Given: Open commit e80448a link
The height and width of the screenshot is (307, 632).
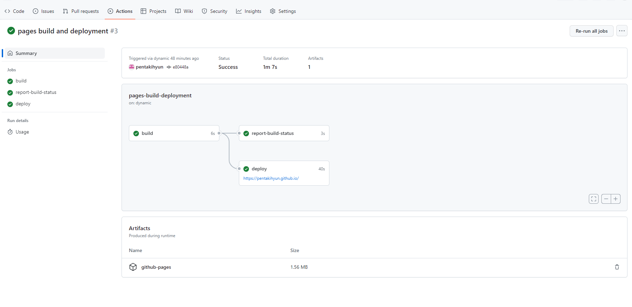Looking at the screenshot, I should (x=180, y=67).
